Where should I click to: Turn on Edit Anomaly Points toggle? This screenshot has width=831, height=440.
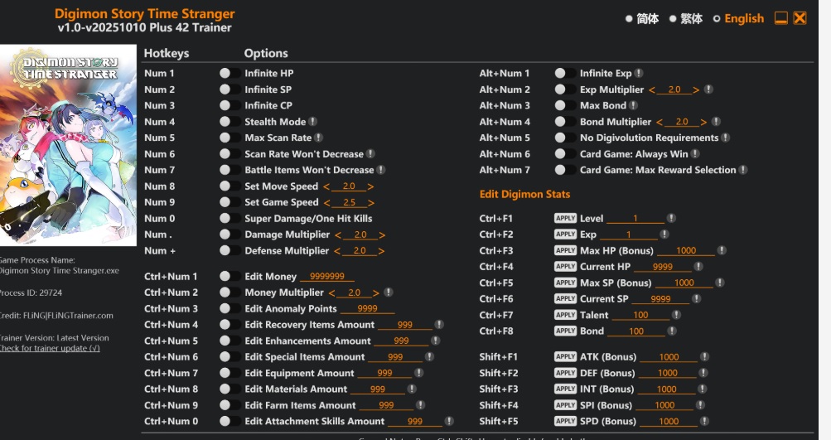[x=229, y=308]
